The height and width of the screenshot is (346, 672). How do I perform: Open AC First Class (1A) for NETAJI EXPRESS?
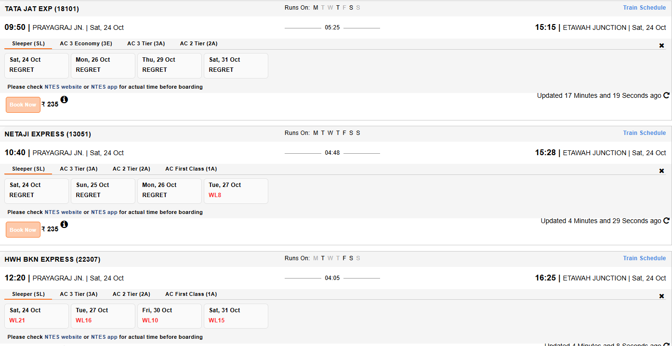[191, 169]
